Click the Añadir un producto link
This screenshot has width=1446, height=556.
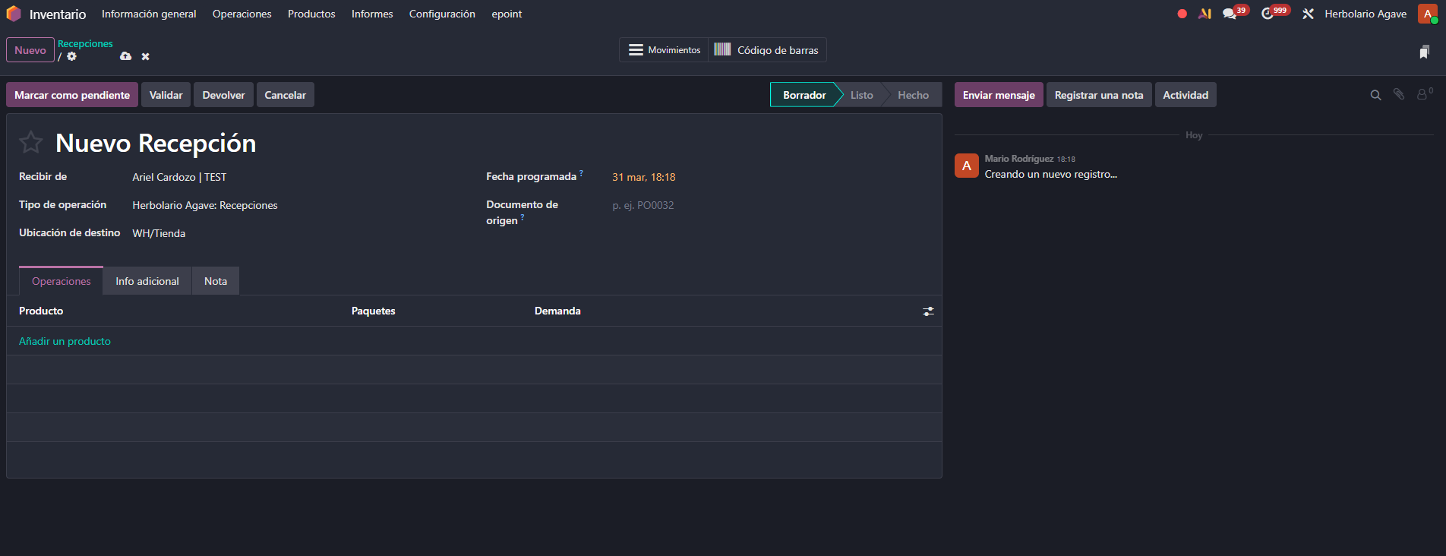pyautogui.click(x=65, y=341)
